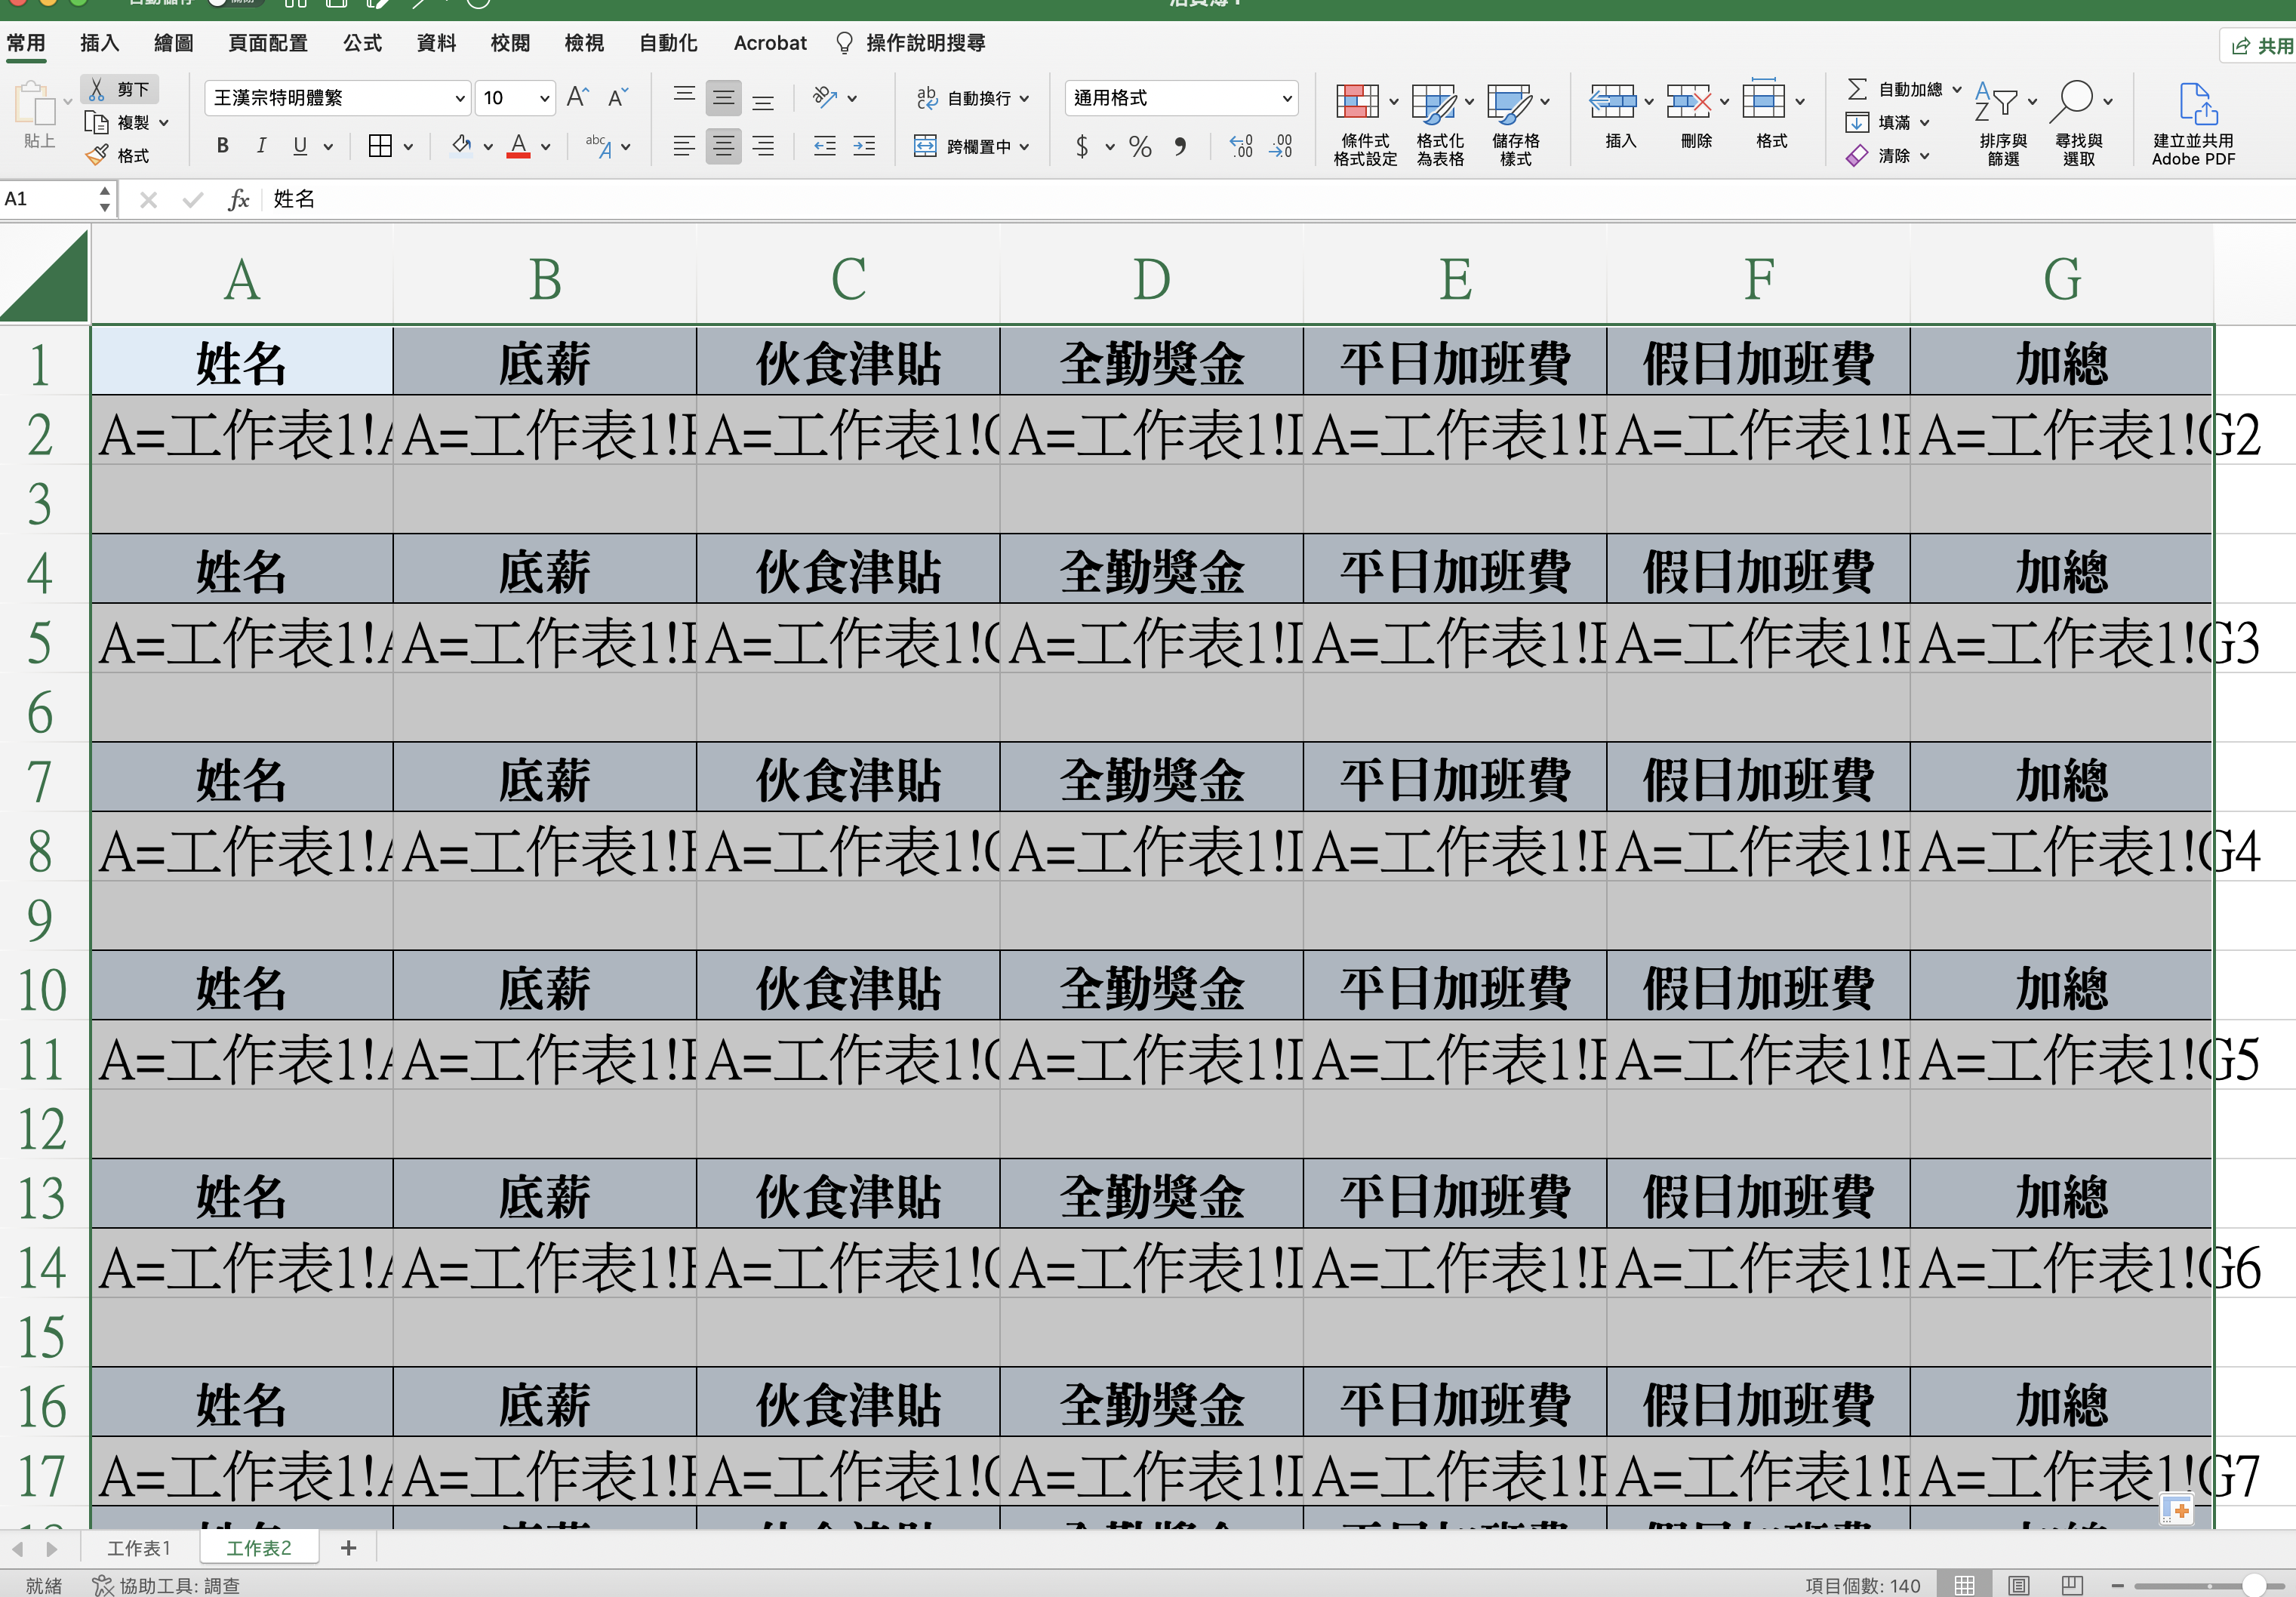
Task: Open the number format dropdown 通用格式
Action: tap(1286, 98)
